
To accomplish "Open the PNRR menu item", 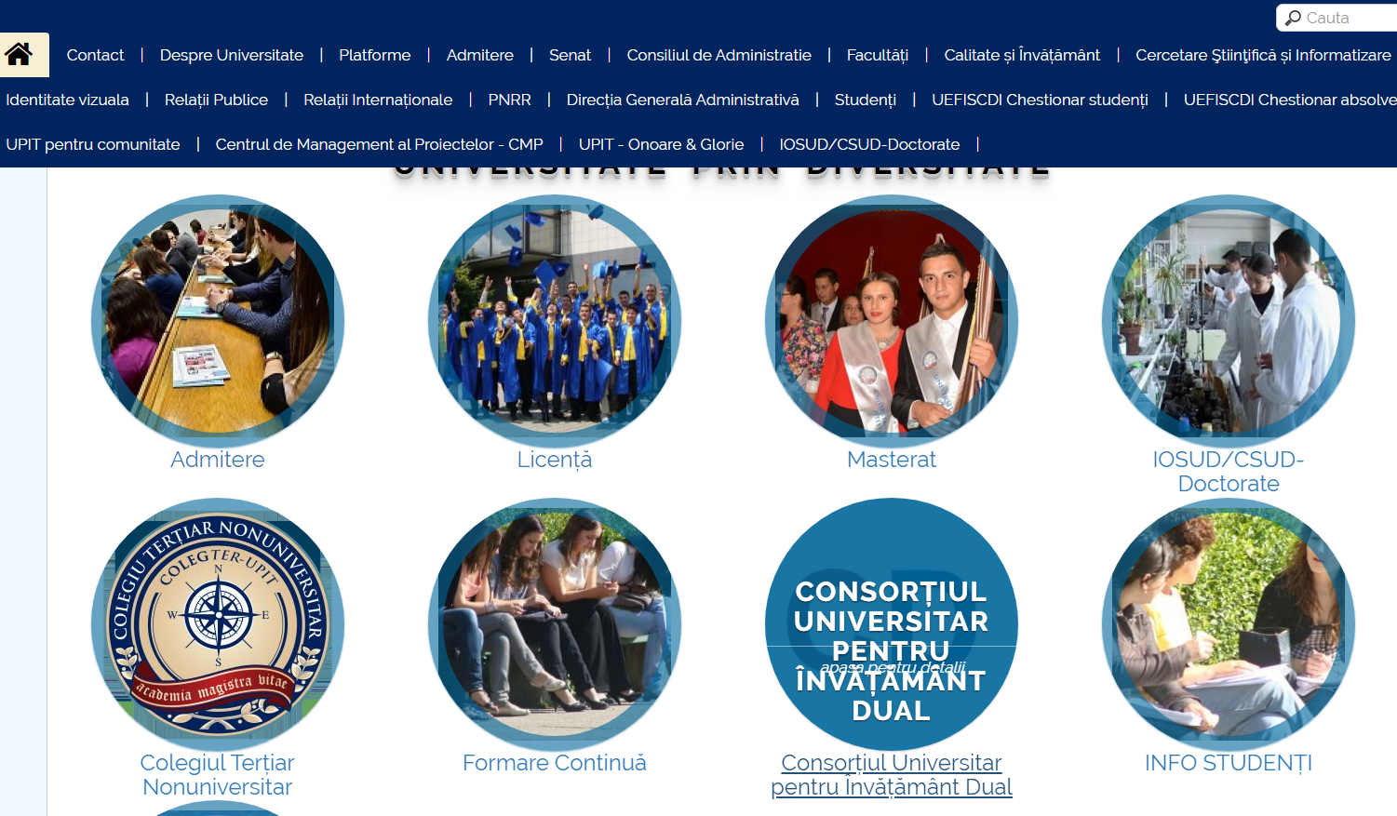I will 509,100.
